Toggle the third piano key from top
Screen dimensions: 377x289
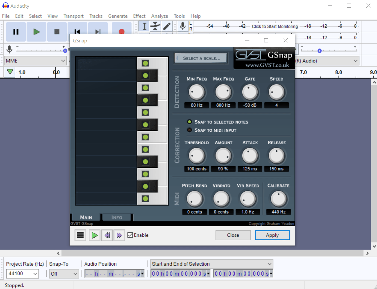(x=145, y=88)
